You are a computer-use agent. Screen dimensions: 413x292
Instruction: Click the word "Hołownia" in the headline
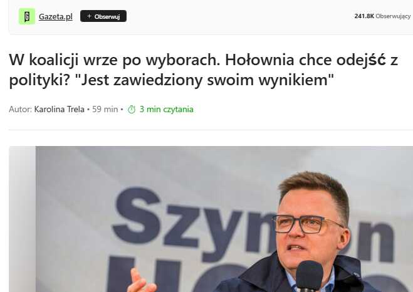click(259, 60)
